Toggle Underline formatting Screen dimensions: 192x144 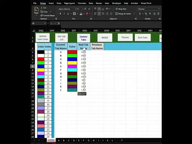(68, 14)
